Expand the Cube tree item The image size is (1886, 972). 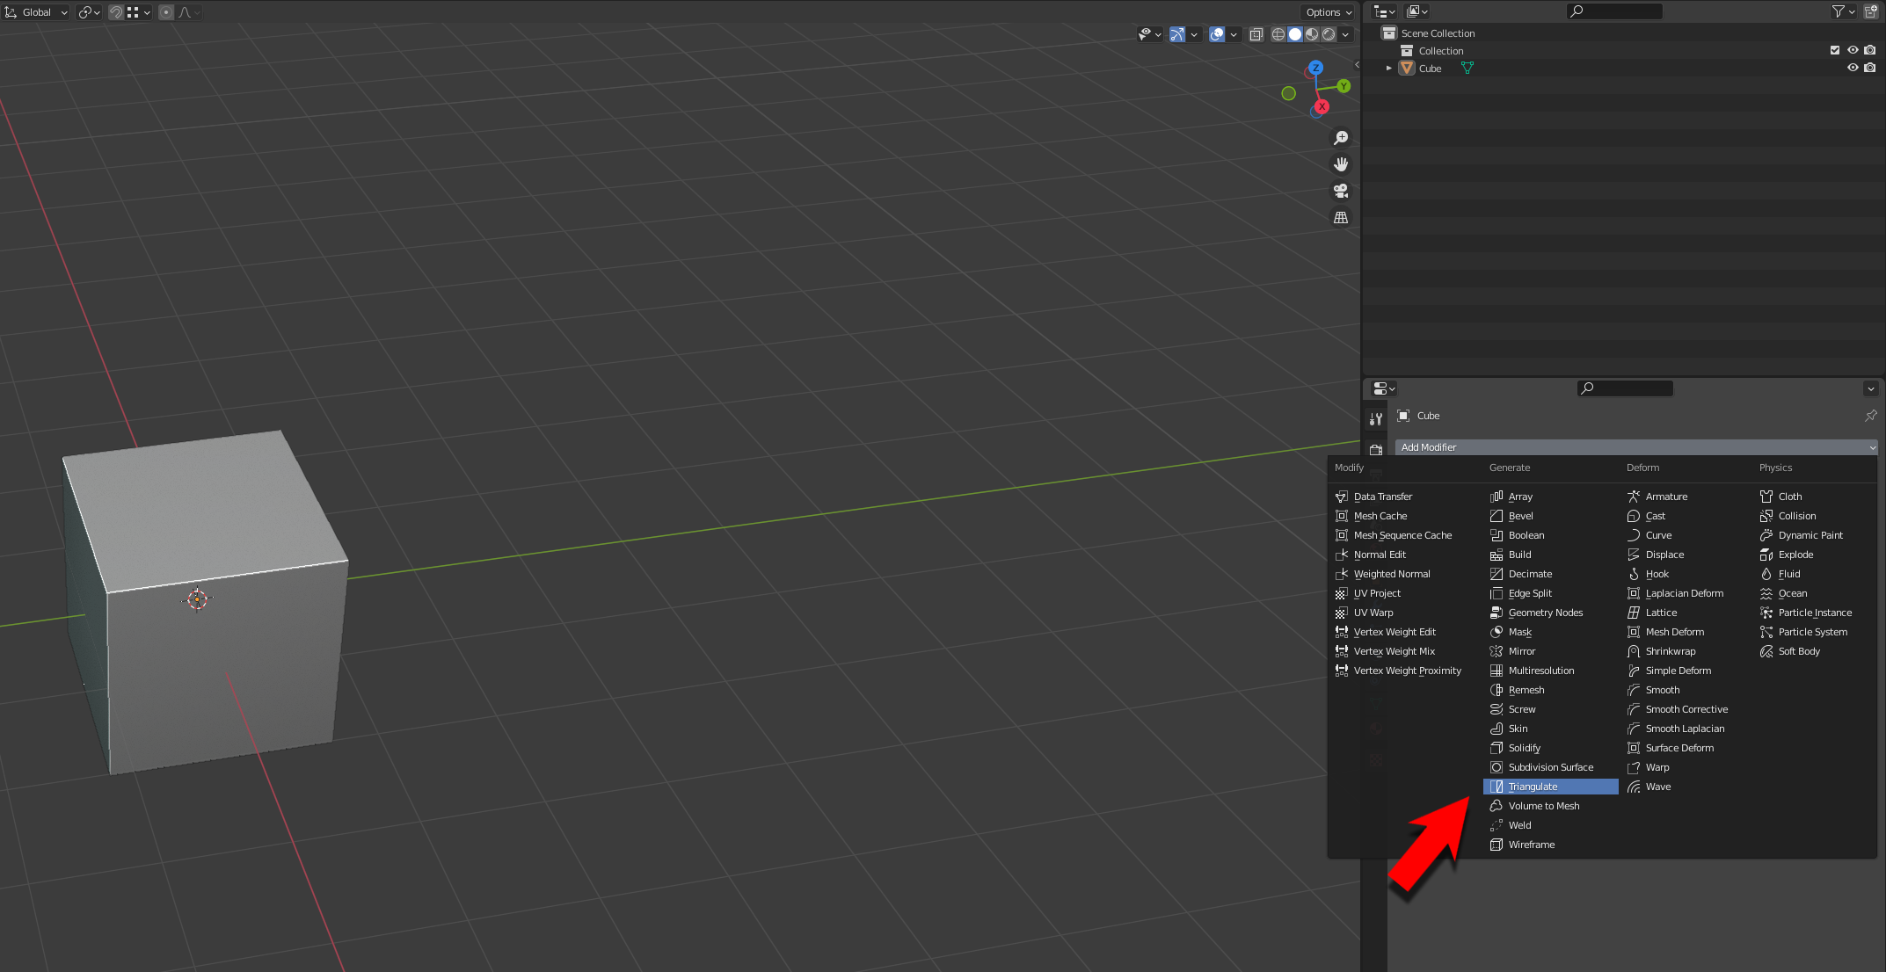pos(1389,68)
